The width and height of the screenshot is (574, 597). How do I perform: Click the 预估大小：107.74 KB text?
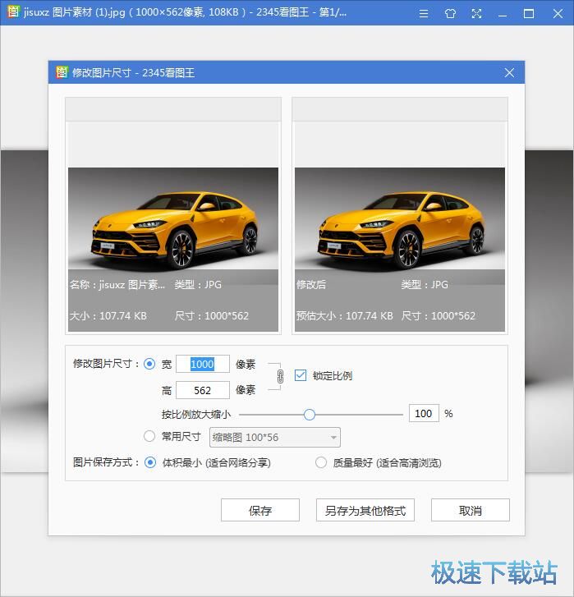(344, 315)
